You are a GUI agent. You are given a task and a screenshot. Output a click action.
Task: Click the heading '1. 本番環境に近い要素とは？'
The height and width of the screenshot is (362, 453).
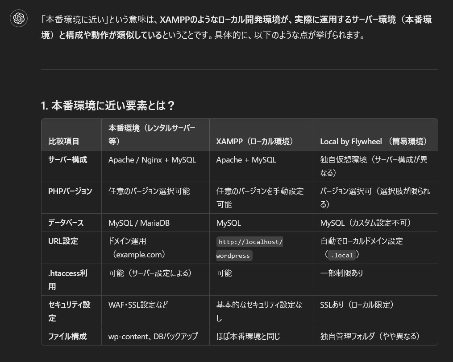point(108,106)
